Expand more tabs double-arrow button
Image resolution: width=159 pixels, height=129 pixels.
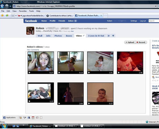click(x=109, y=36)
